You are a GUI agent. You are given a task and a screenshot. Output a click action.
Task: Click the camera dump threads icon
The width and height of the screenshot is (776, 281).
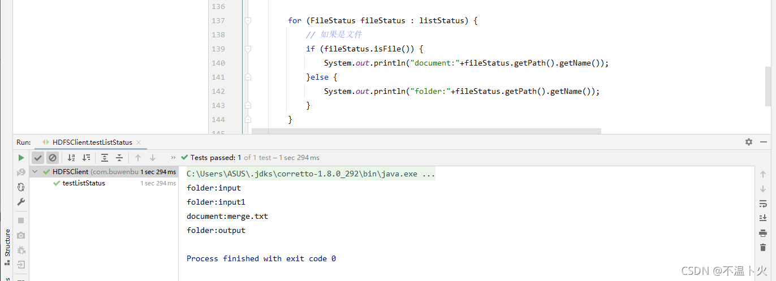click(x=21, y=235)
